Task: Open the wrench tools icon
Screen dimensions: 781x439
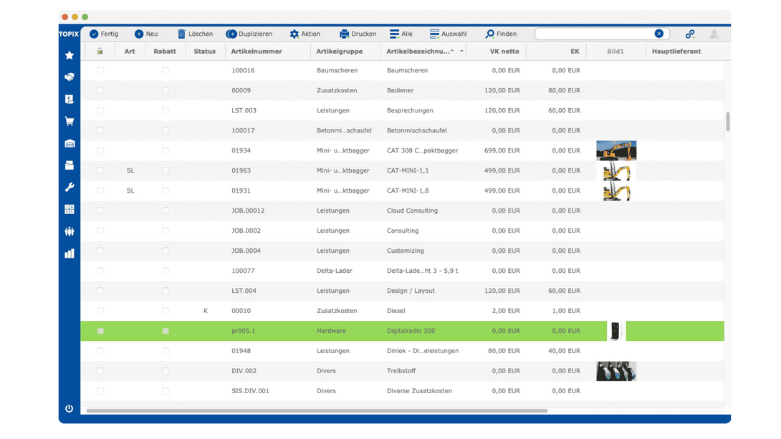Action: pos(70,188)
